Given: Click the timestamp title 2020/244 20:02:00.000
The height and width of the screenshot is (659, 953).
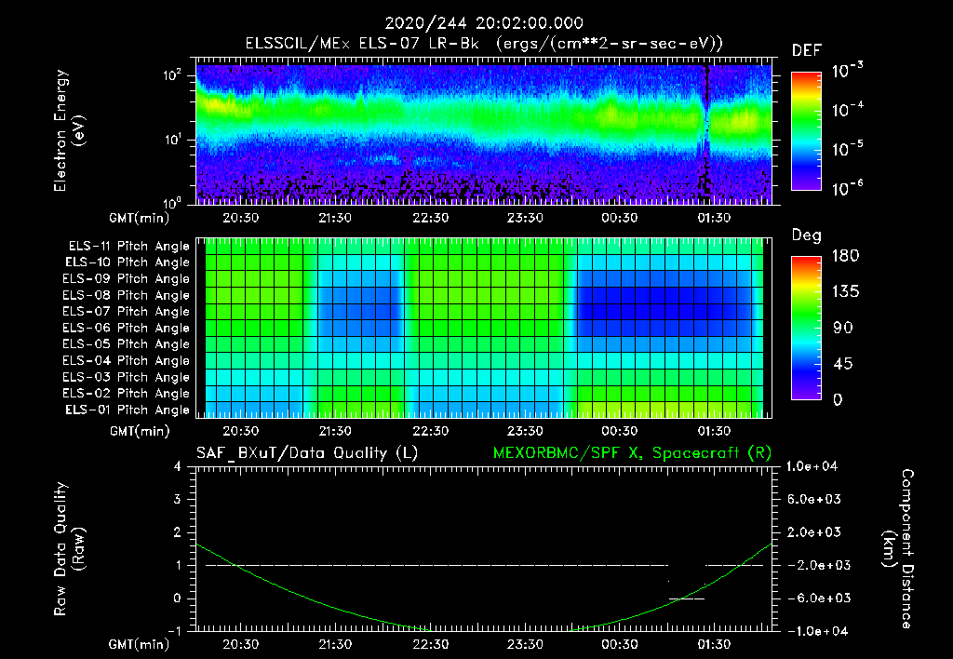Looking at the screenshot, I should pos(484,23).
